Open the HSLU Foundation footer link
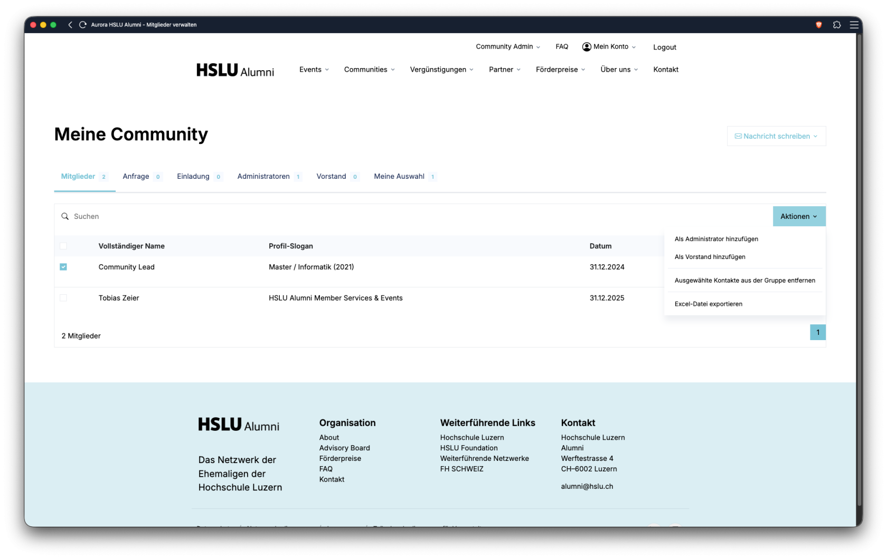This screenshot has width=887, height=559. [469, 448]
